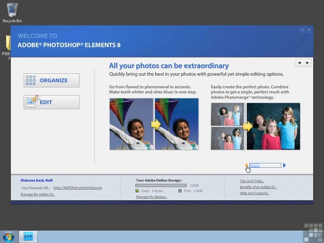Open Tips and Tricks link
Screen dimensions: 324x243
click(x=252, y=181)
